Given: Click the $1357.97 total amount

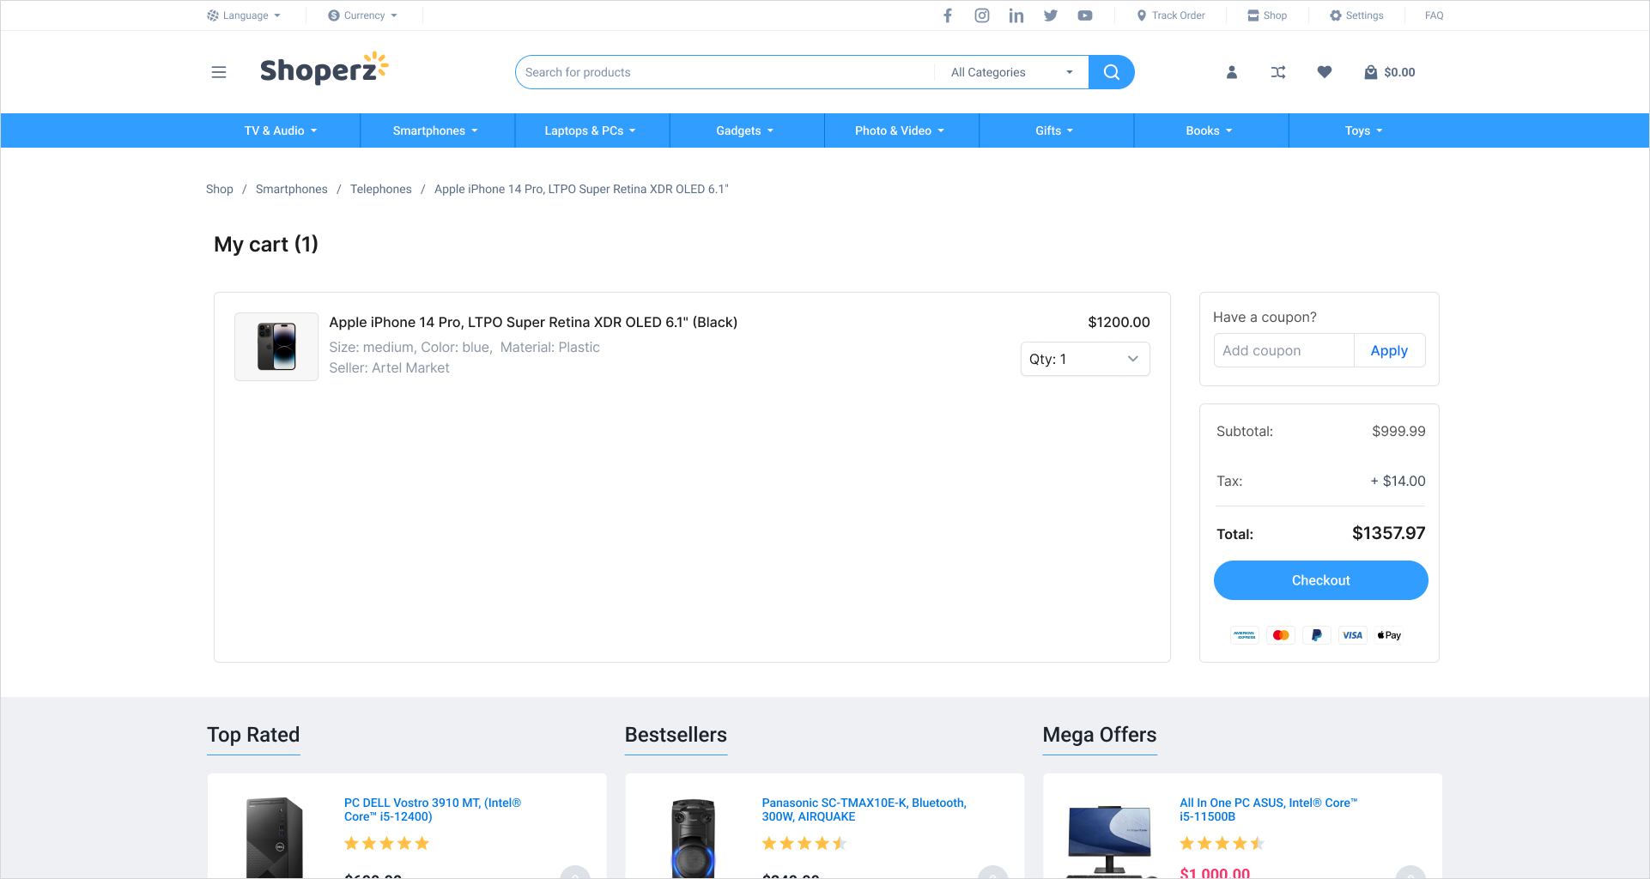Looking at the screenshot, I should point(1388,533).
